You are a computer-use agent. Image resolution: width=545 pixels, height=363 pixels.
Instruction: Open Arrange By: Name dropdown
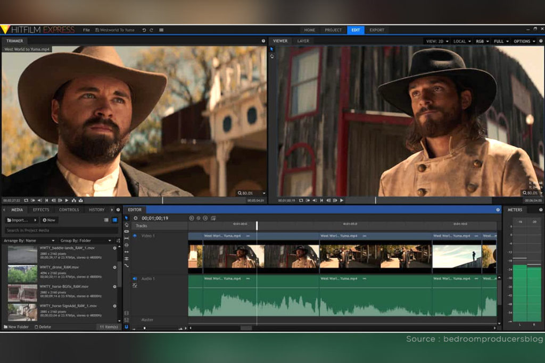click(x=29, y=241)
